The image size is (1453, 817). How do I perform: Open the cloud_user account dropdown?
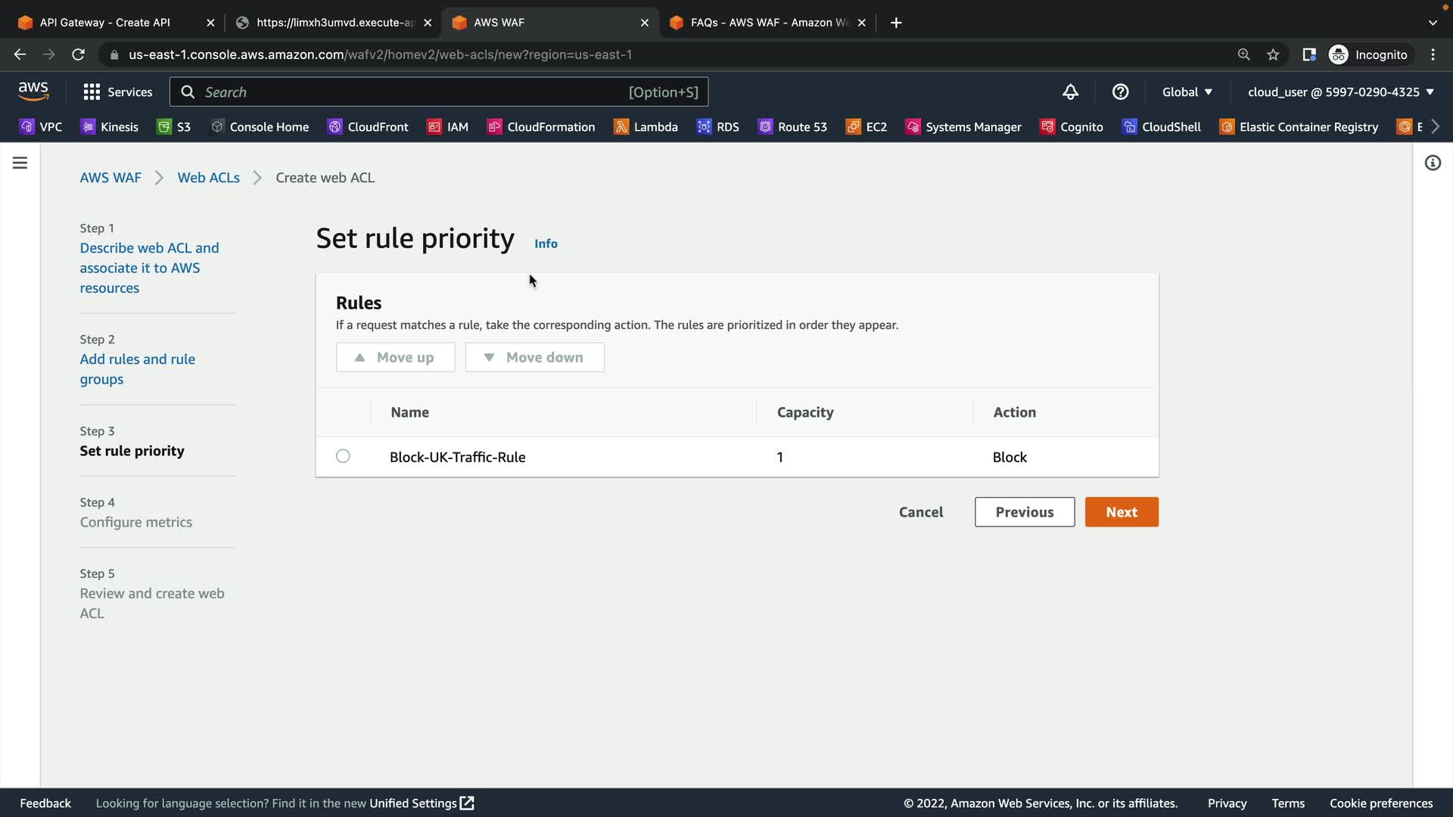[x=1340, y=92]
